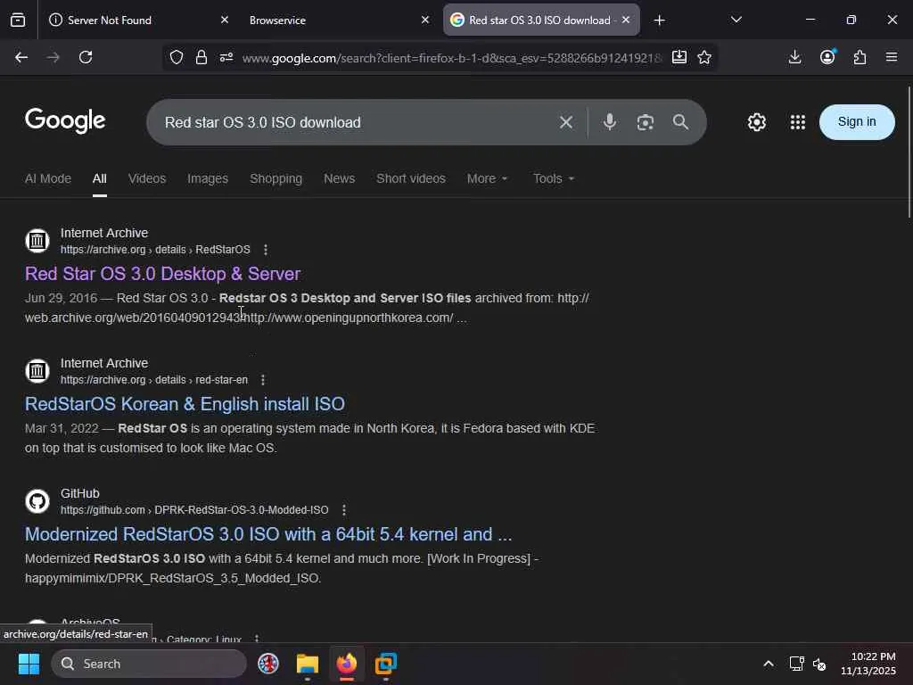The width and height of the screenshot is (913, 685).
Task: Click Internet Archive favicon of RedStarOS result
Action: pos(37,241)
